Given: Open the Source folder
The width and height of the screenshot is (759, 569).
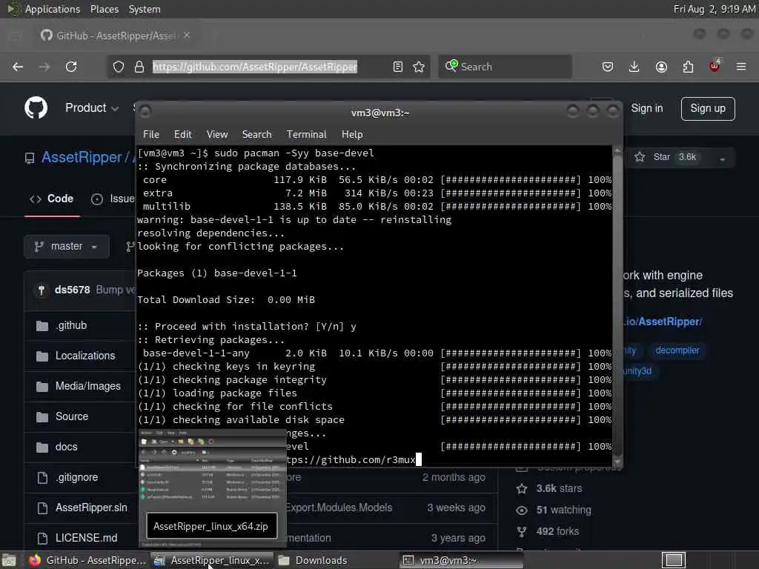Looking at the screenshot, I should [72, 416].
